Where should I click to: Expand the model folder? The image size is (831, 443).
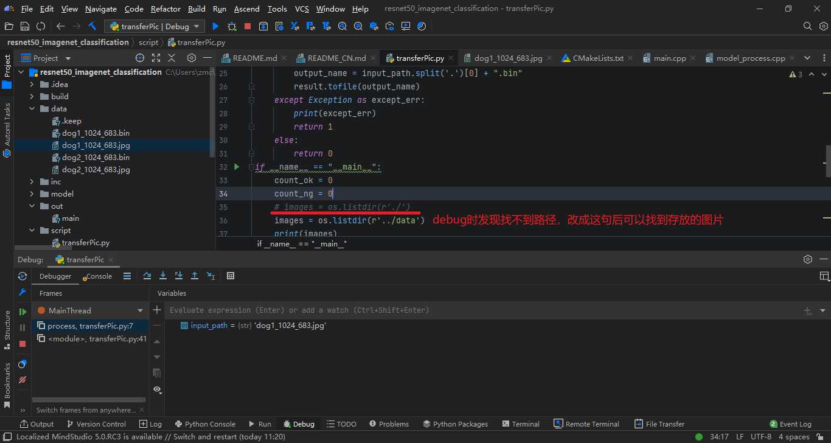click(x=32, y=194)
